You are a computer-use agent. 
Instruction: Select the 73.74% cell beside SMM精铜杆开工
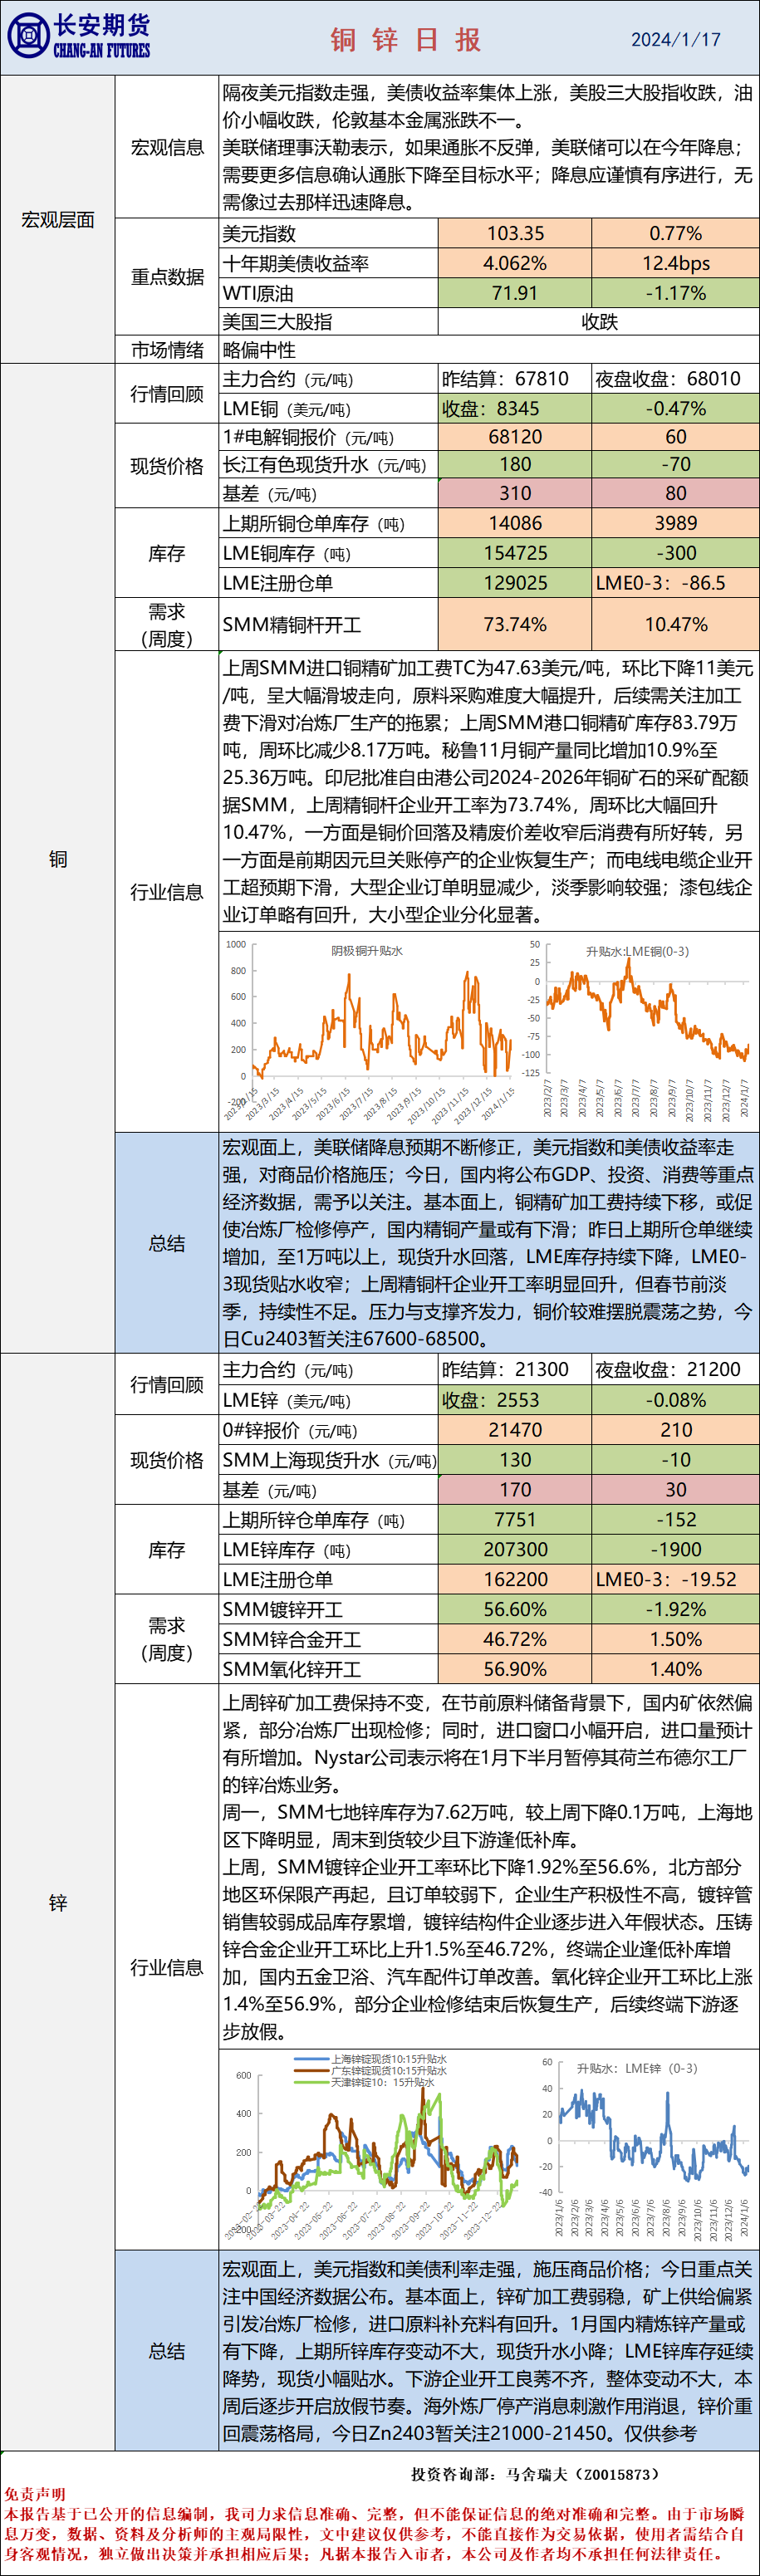[x=515, y=625]
